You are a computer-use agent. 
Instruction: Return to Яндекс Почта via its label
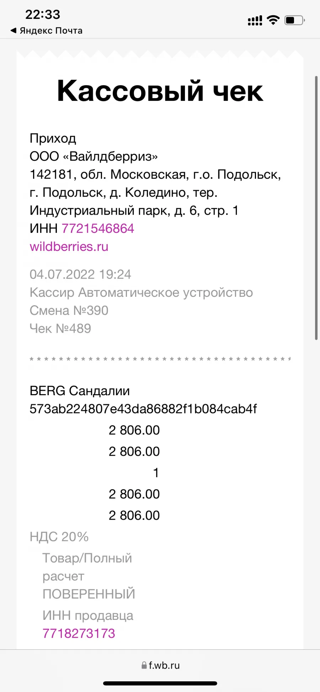tap(51, 31)
